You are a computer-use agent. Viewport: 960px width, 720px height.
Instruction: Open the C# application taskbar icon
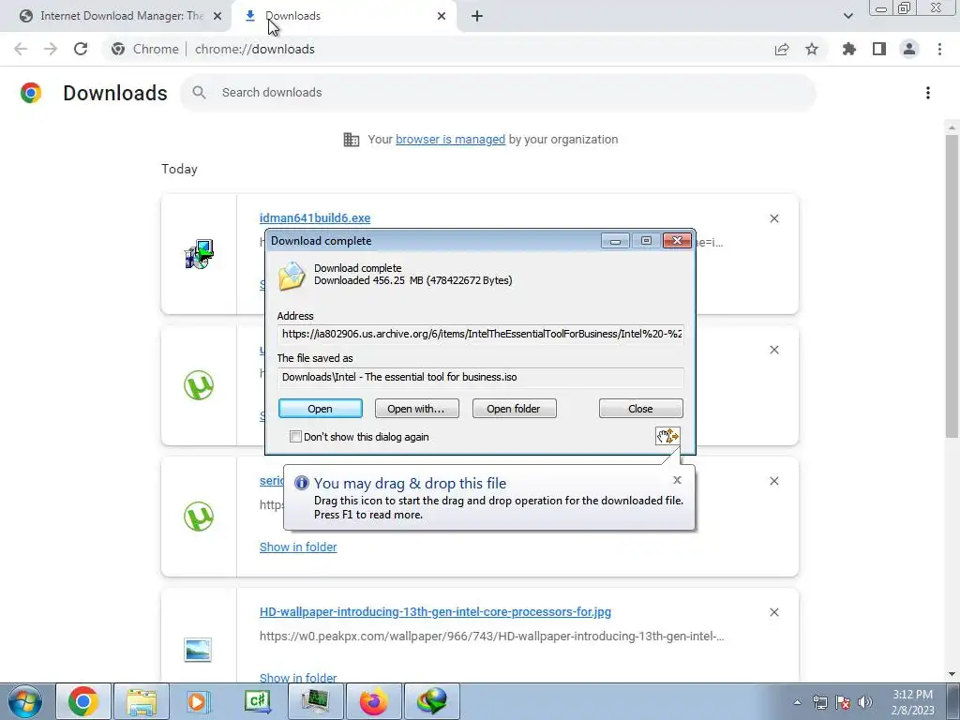pos(258,701)
